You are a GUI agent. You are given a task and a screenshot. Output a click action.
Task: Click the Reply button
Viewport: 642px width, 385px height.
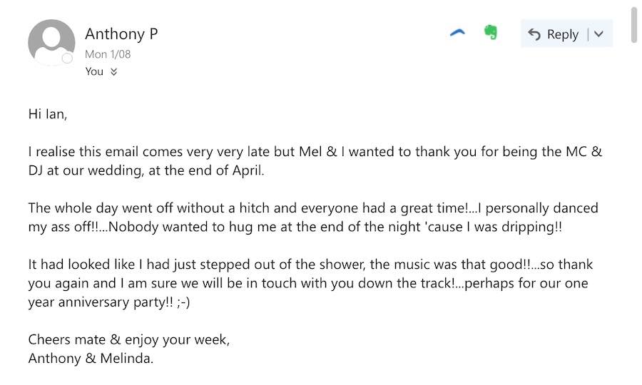click(554, 34)
